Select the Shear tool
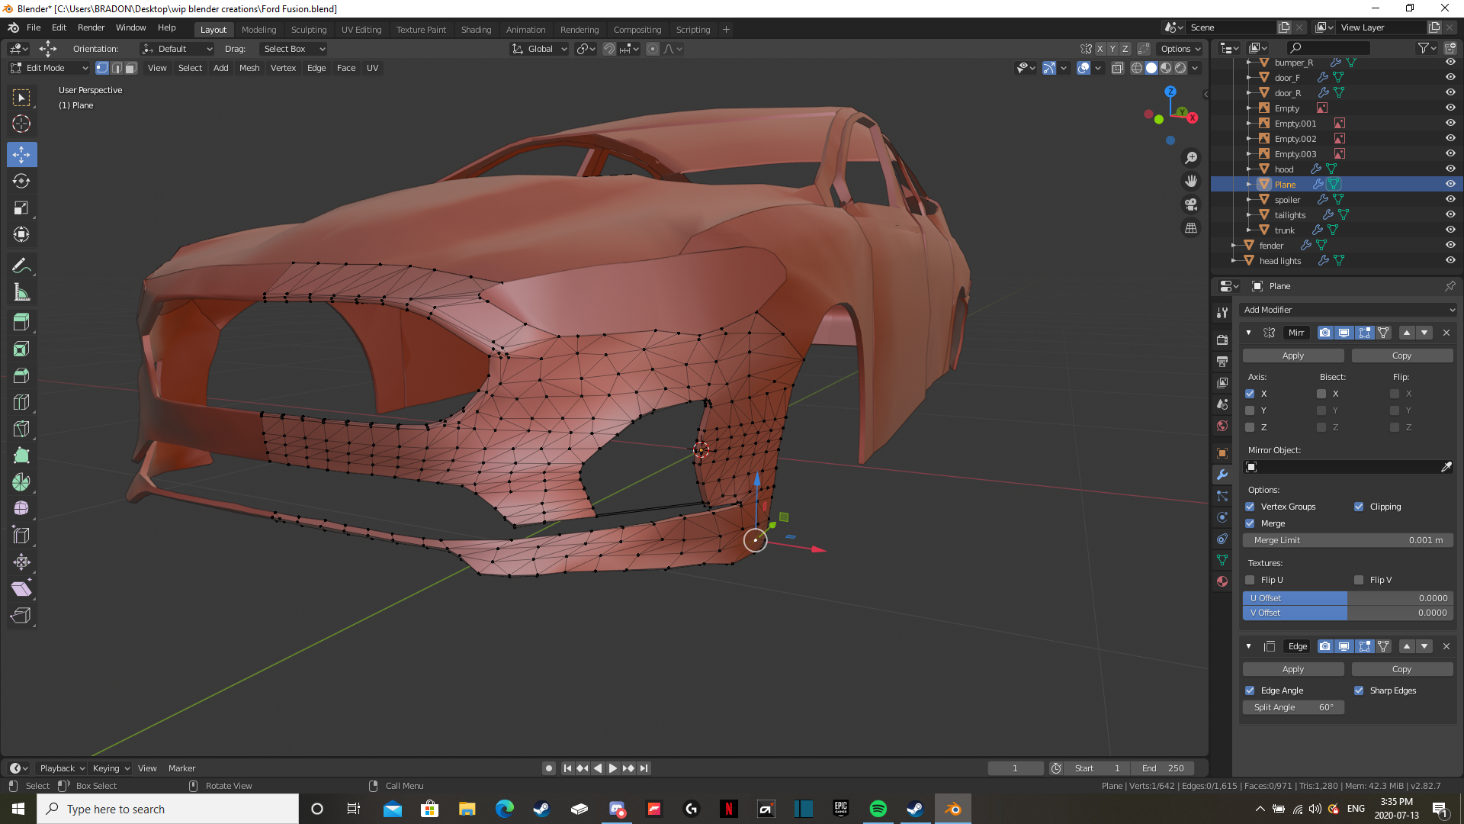This screenshot has height=824, width=1464. [21, 589]
